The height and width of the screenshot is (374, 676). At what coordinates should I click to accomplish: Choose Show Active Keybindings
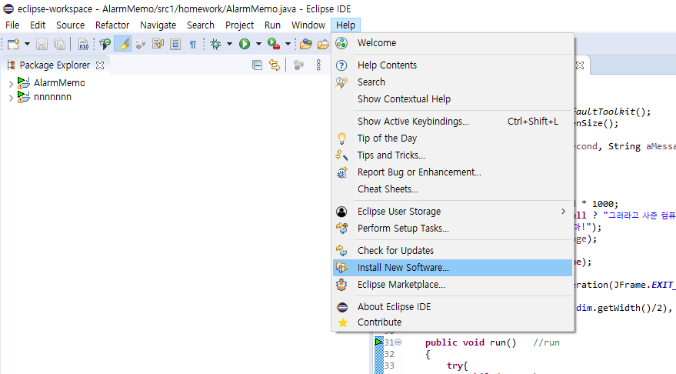pyautogui.click(x=453, y=122)
